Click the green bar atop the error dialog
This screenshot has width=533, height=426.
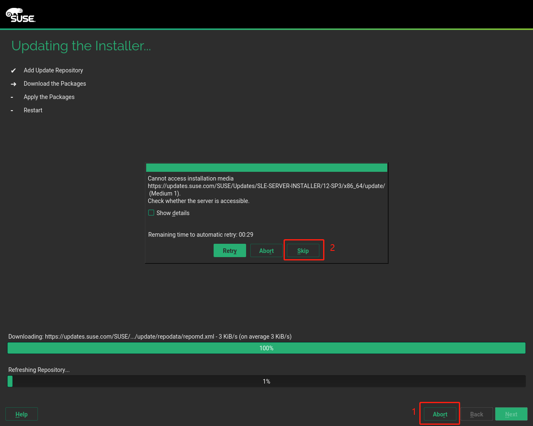tap(266, 168)
